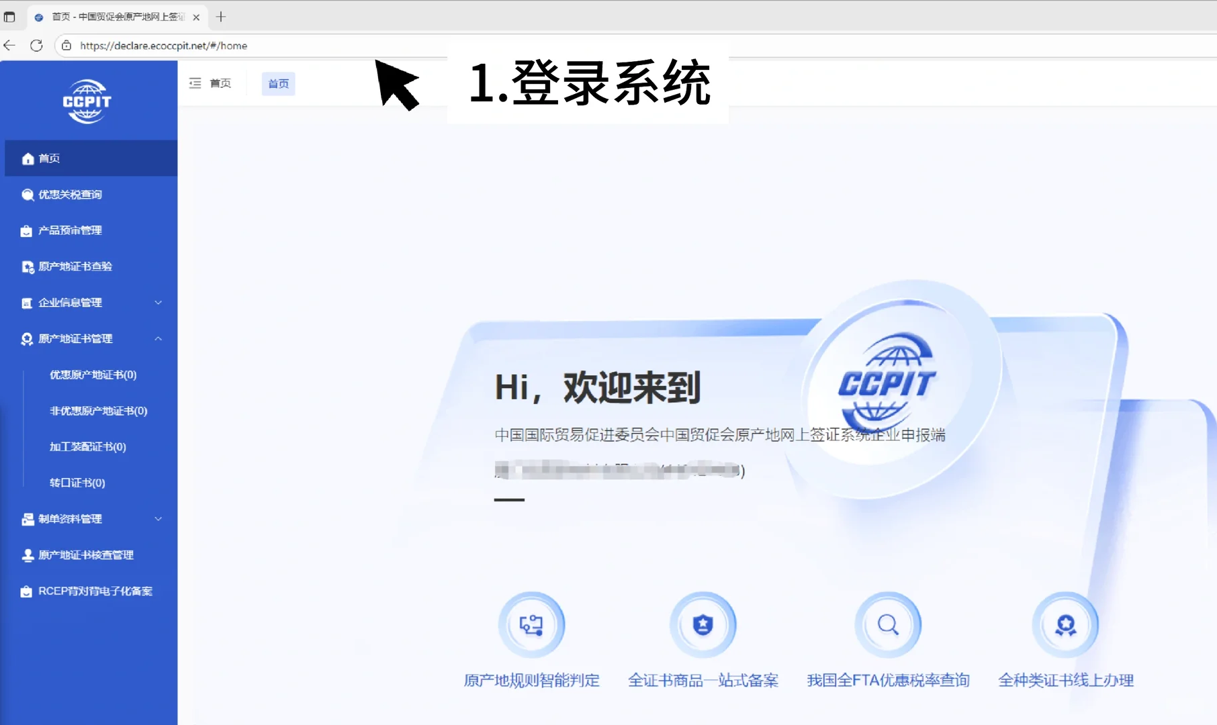Screen dimensions: 1217x725
Task: Select 原产地证书核查管理 in sidebar
Action: [x=86, y=555]
